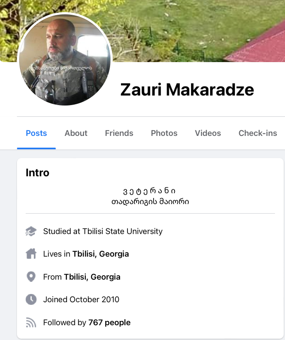
Task: Click the Georgian bio text in Intro
Action: (150, 196)
